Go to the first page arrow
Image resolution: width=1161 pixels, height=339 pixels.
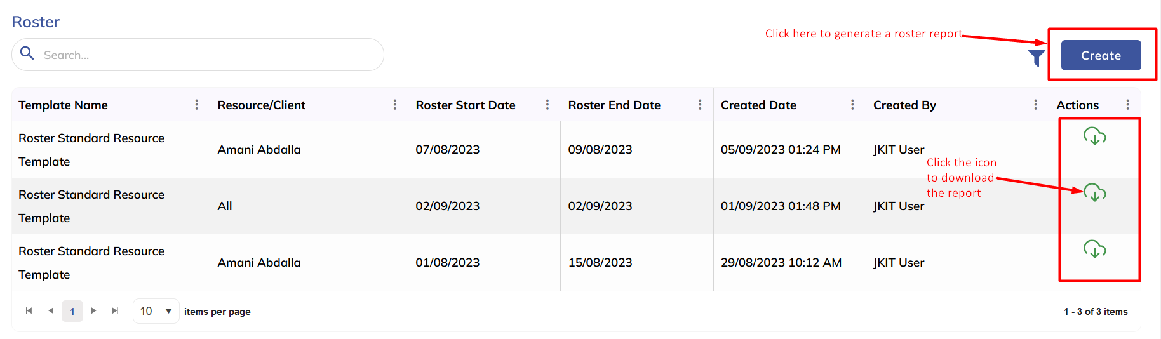click(29, 310)
